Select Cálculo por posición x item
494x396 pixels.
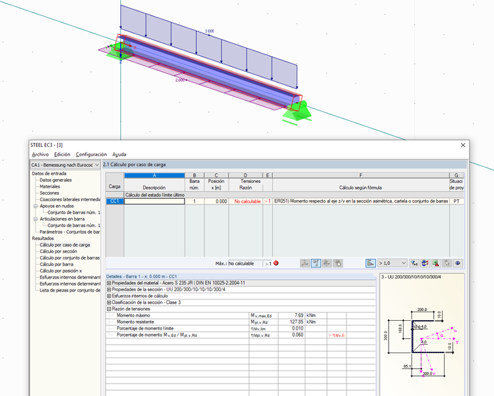coord(60,271)
